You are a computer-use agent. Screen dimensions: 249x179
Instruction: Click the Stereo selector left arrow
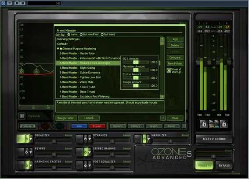(21, 126)
